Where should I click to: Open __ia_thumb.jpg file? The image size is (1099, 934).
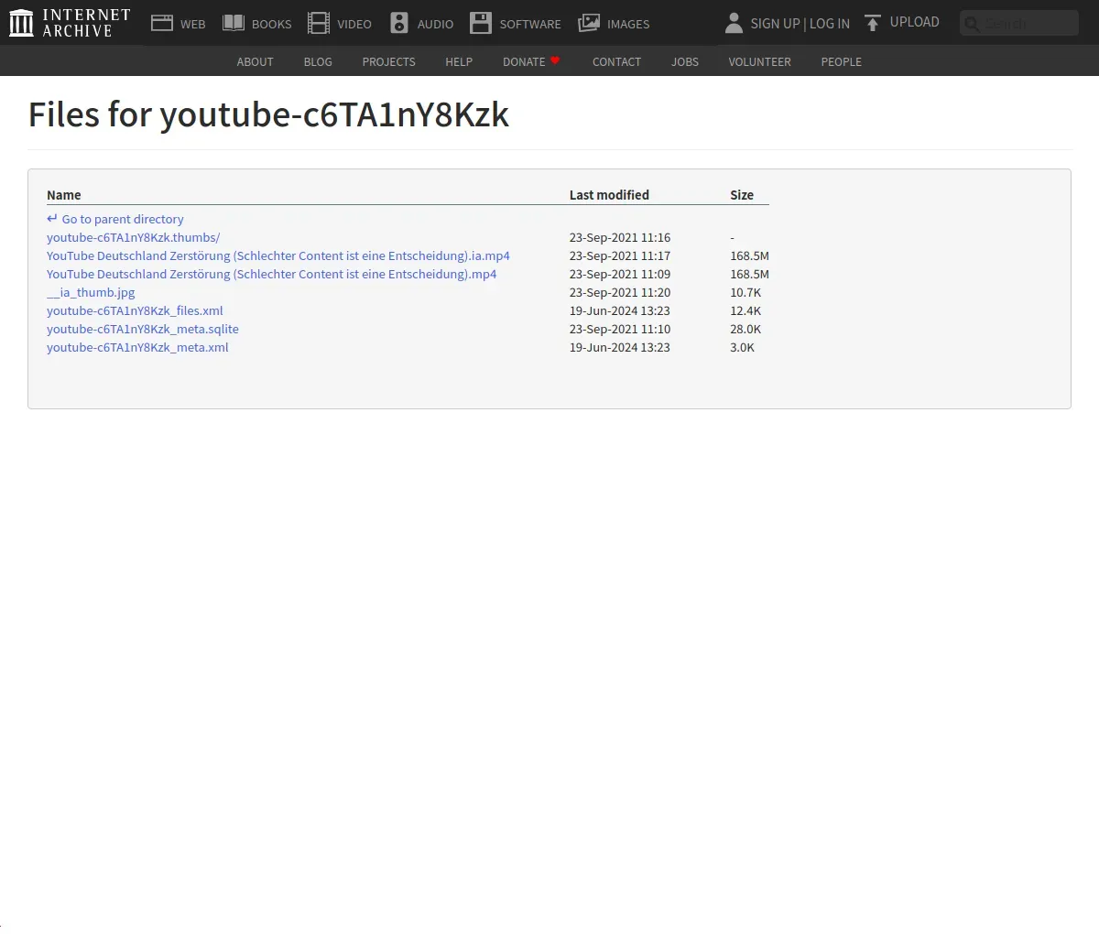pyautogui.click(x=91, y=292)
